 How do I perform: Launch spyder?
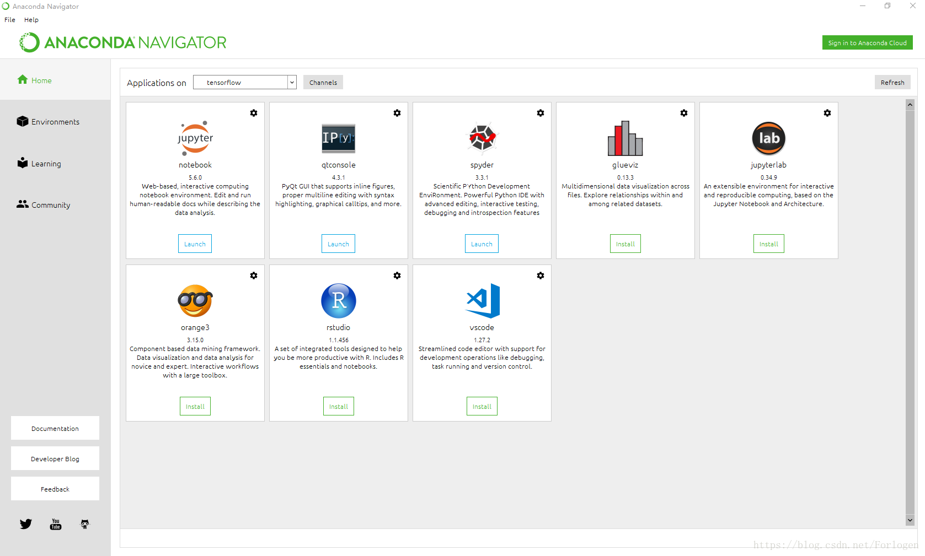pos(482,244)
